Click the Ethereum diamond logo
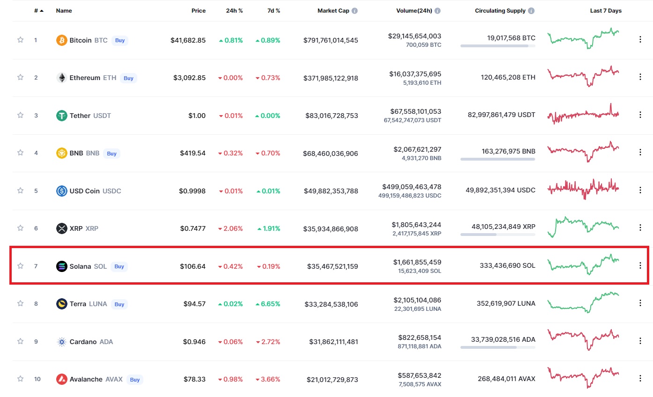The height and width of the screenshot is (397, 653). point(62,78)
